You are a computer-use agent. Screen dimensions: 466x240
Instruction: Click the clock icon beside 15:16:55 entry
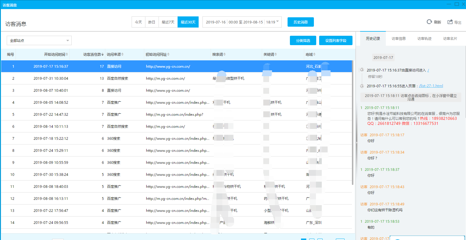coord(362,86)
